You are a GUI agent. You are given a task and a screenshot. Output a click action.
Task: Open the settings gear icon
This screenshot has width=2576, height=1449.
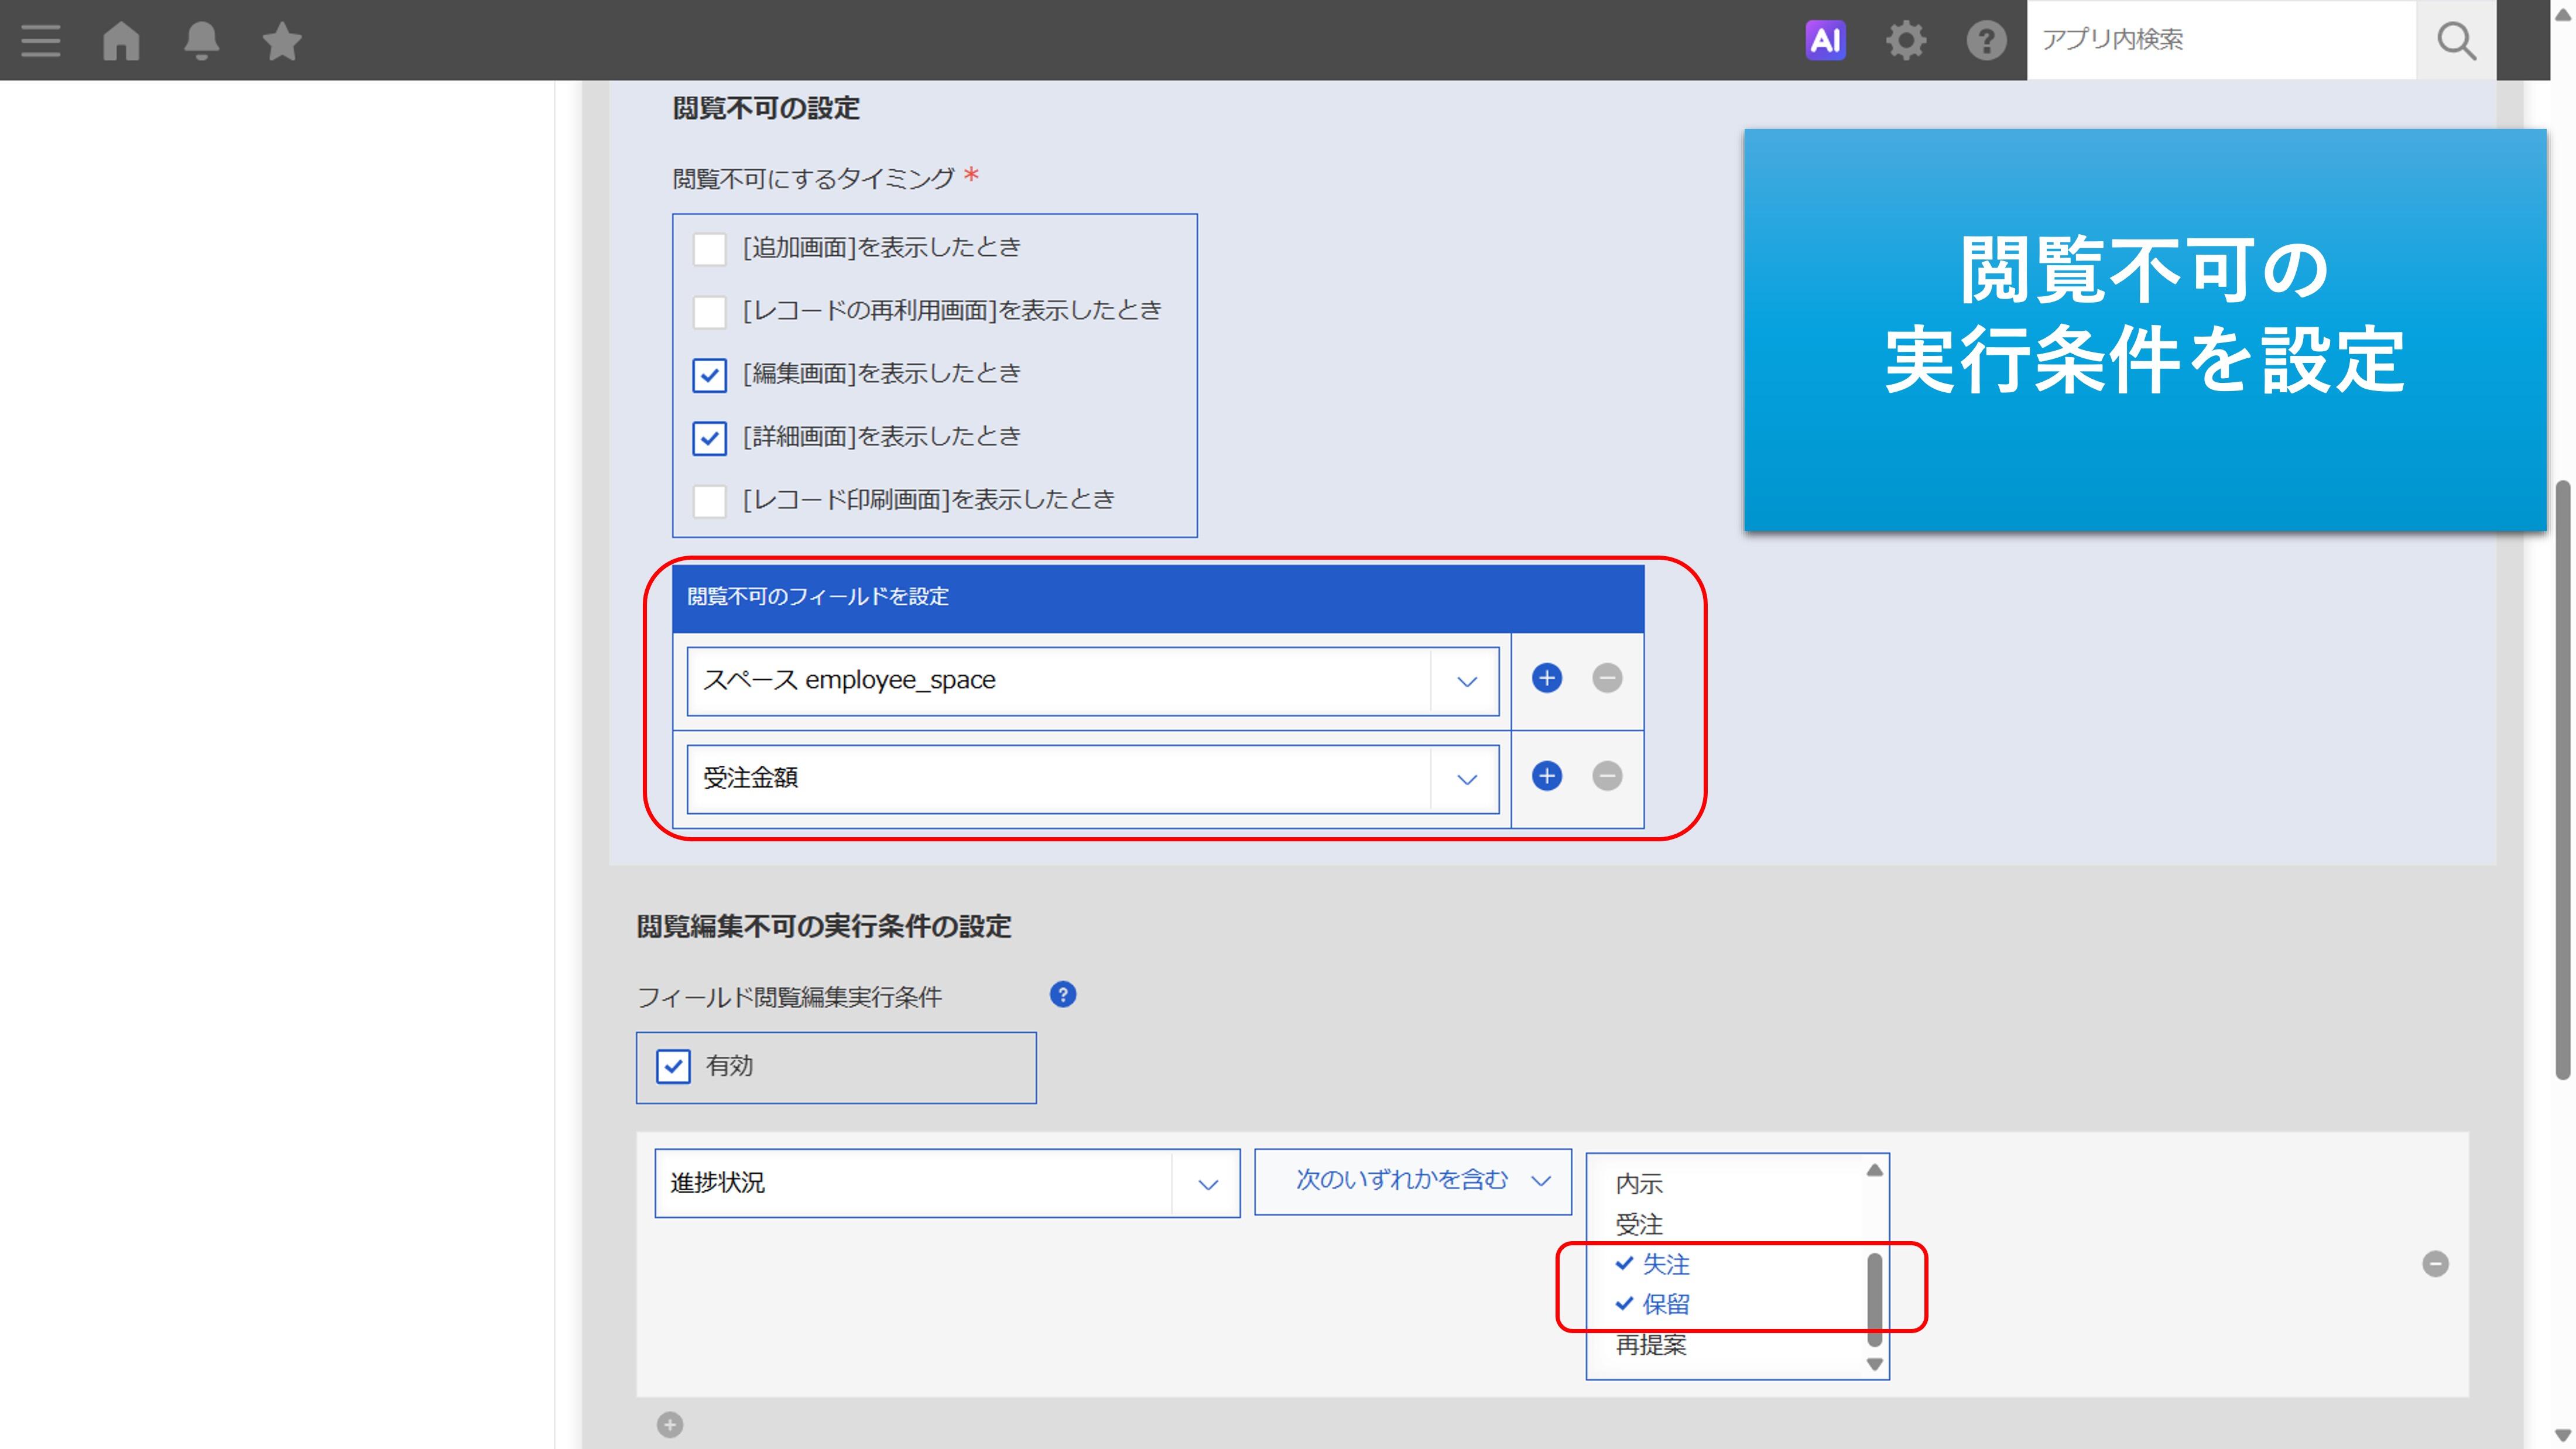click(1905, 41)
